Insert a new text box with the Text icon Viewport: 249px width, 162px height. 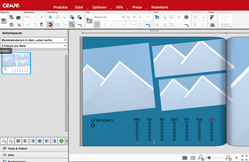(x=89, y=21)
